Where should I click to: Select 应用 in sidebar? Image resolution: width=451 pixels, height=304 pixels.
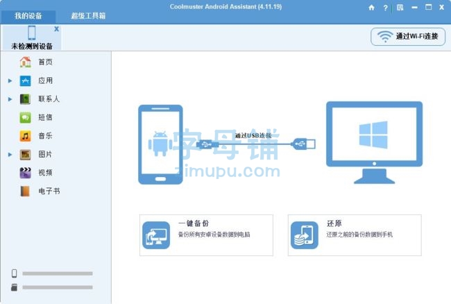pyautogui.click(x=45, y=81)
